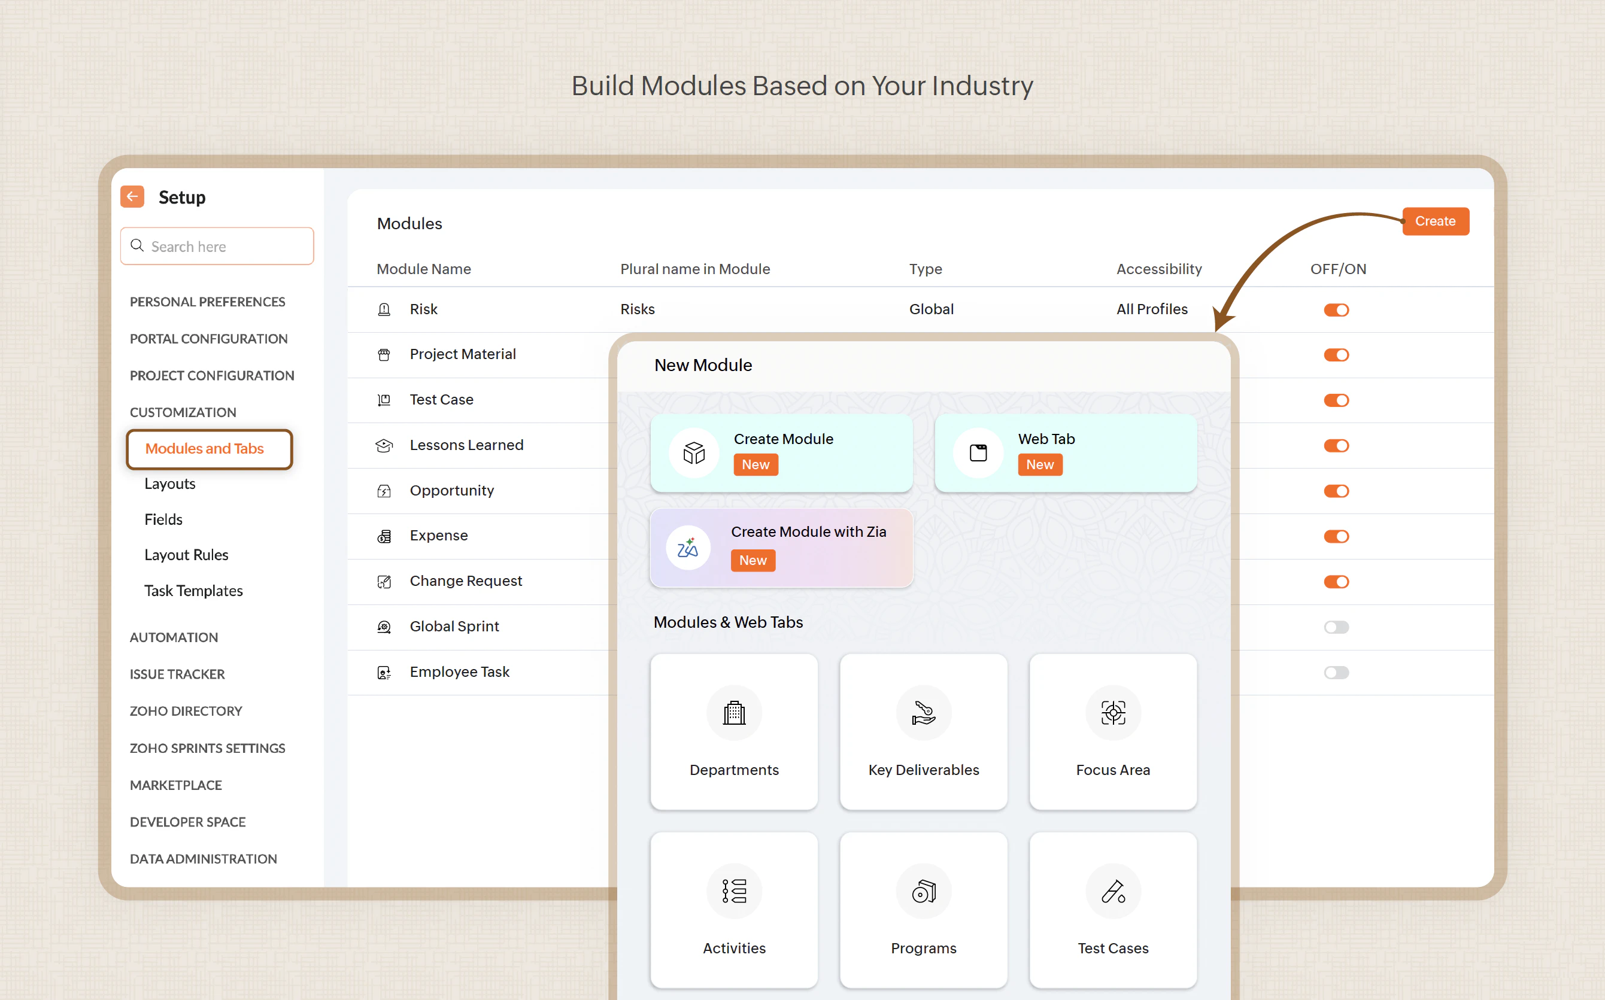The width and height of the screenshot is (1605, 1000).
Task: Expand the Issue Tracker sidebar section
Action: tap(177, 674)
